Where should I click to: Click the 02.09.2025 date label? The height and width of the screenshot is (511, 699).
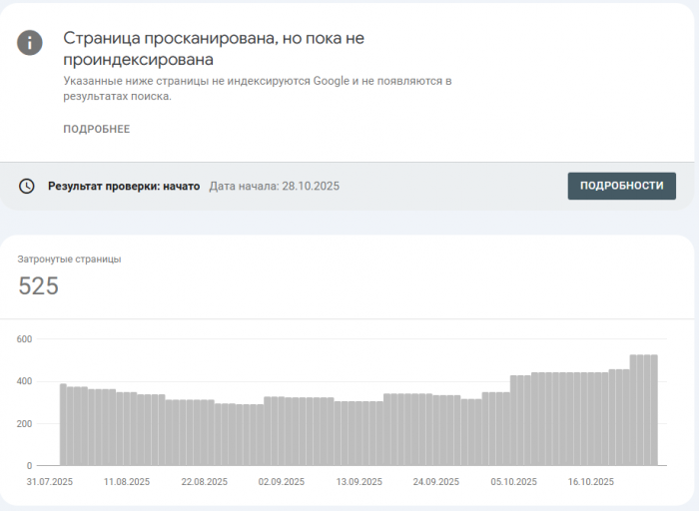pyautogui.click(x=282, y=482)
